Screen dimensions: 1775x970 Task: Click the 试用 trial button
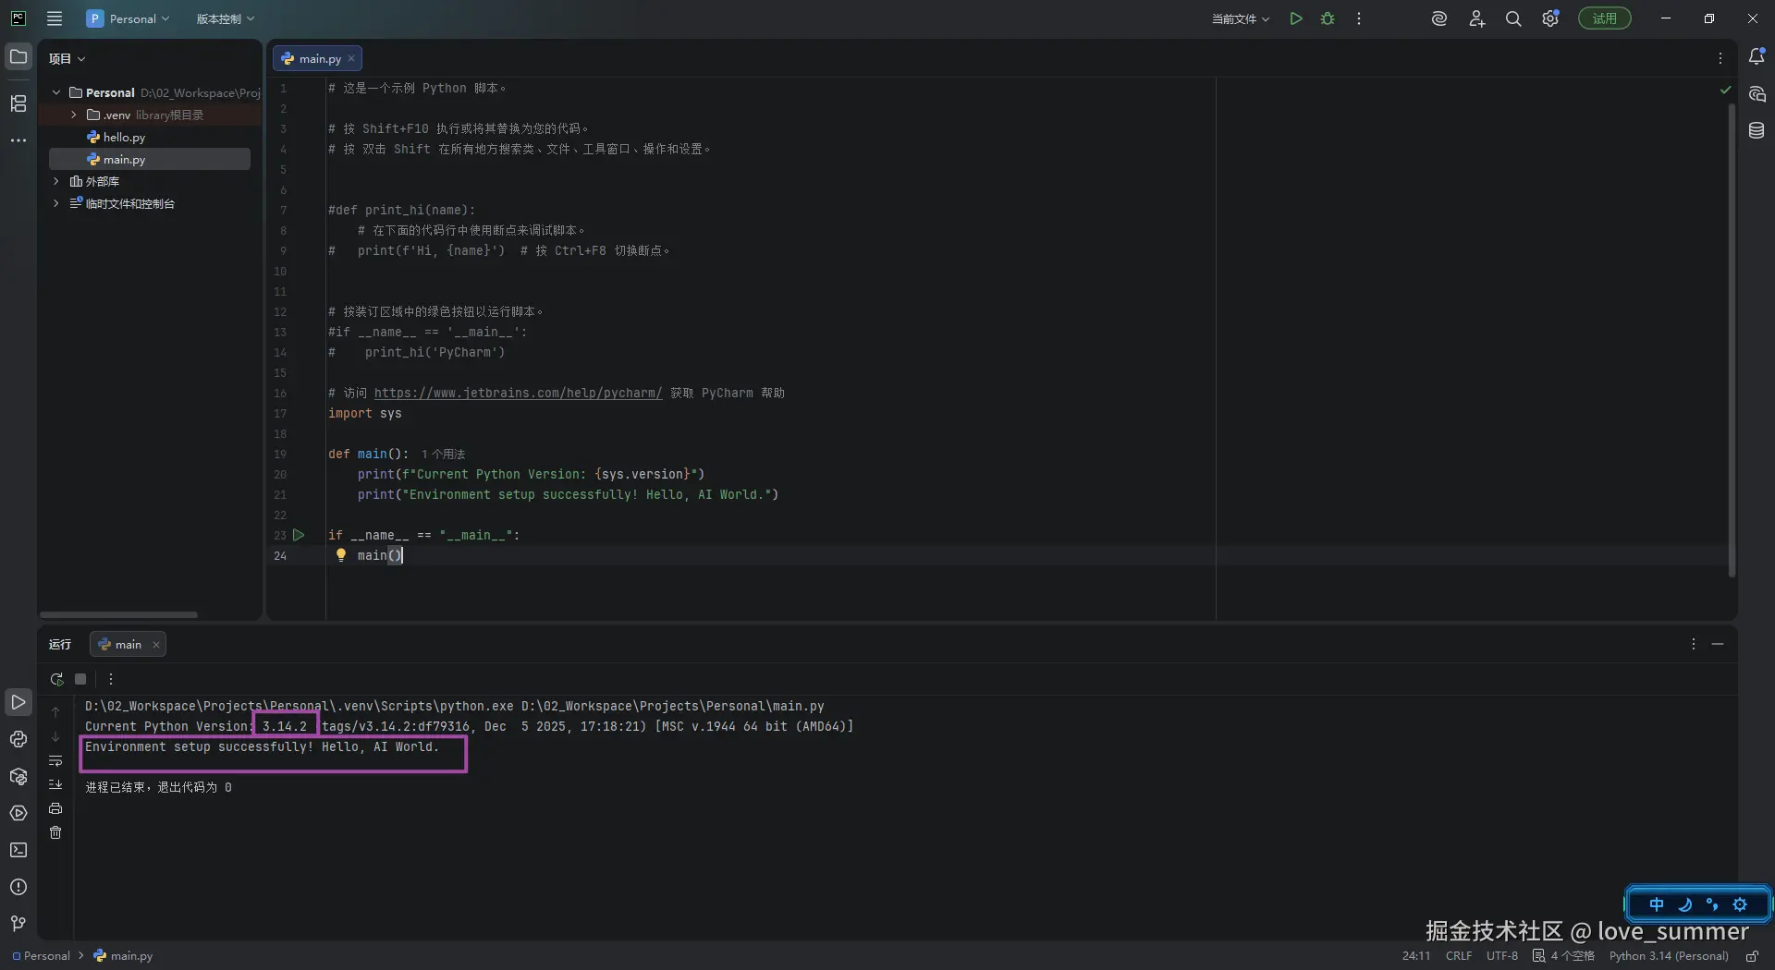tap(1604, 18)
